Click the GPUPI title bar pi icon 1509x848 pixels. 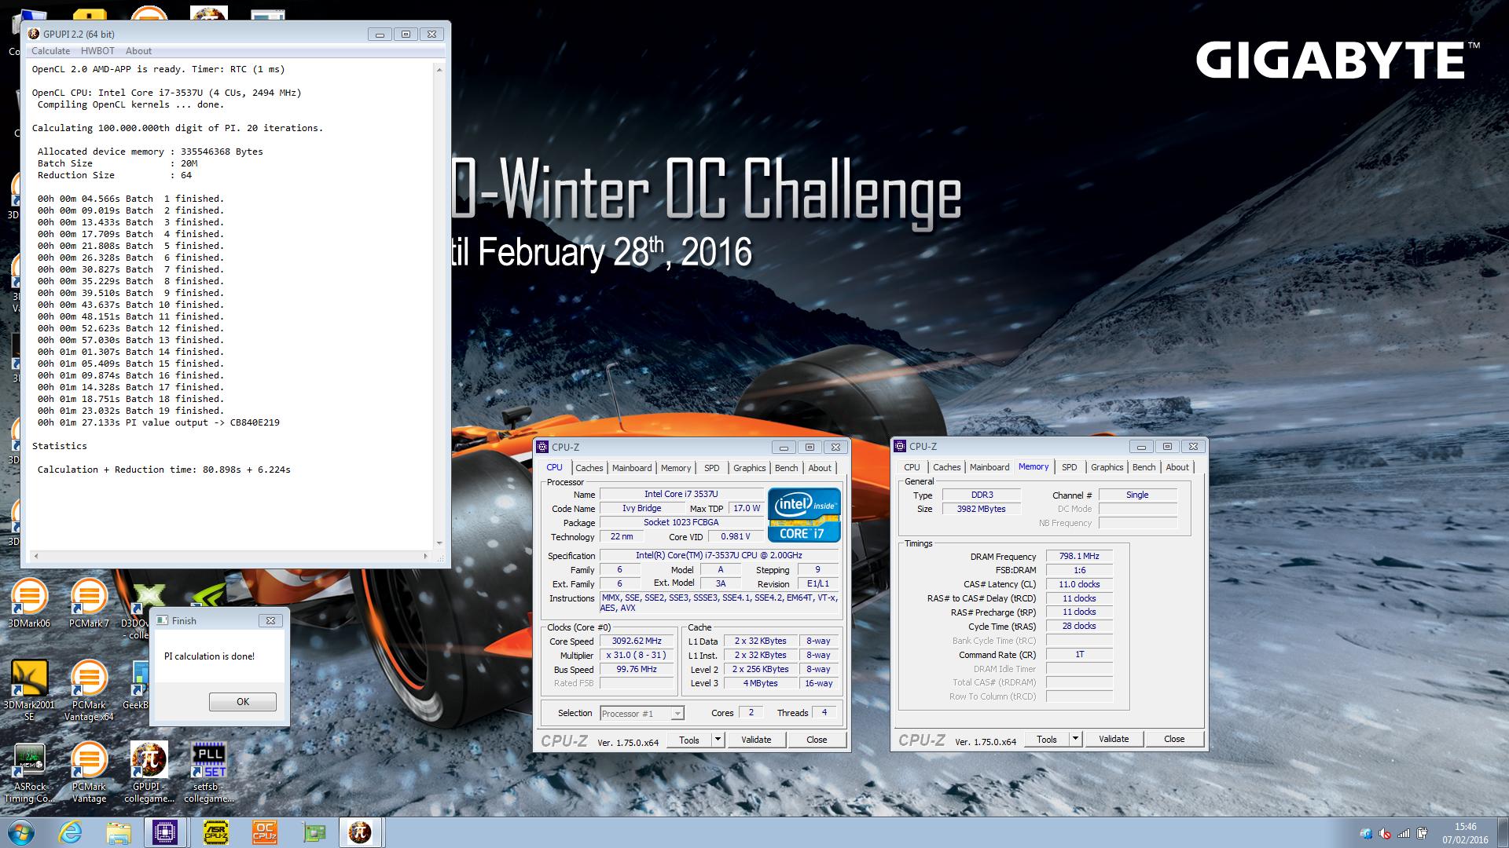point(34,34)
